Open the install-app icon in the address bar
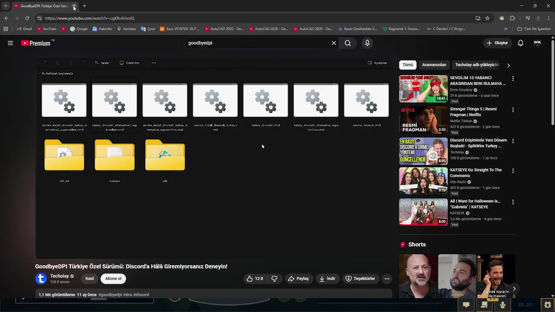Image resolution: width=555 pixels, height=312 pixels. click(478, 18)
